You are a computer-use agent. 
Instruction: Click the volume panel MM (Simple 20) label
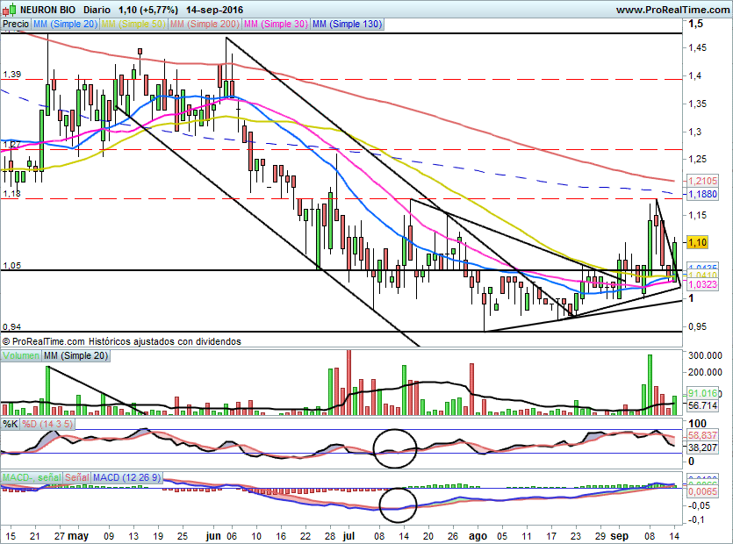tap(78, 356)
